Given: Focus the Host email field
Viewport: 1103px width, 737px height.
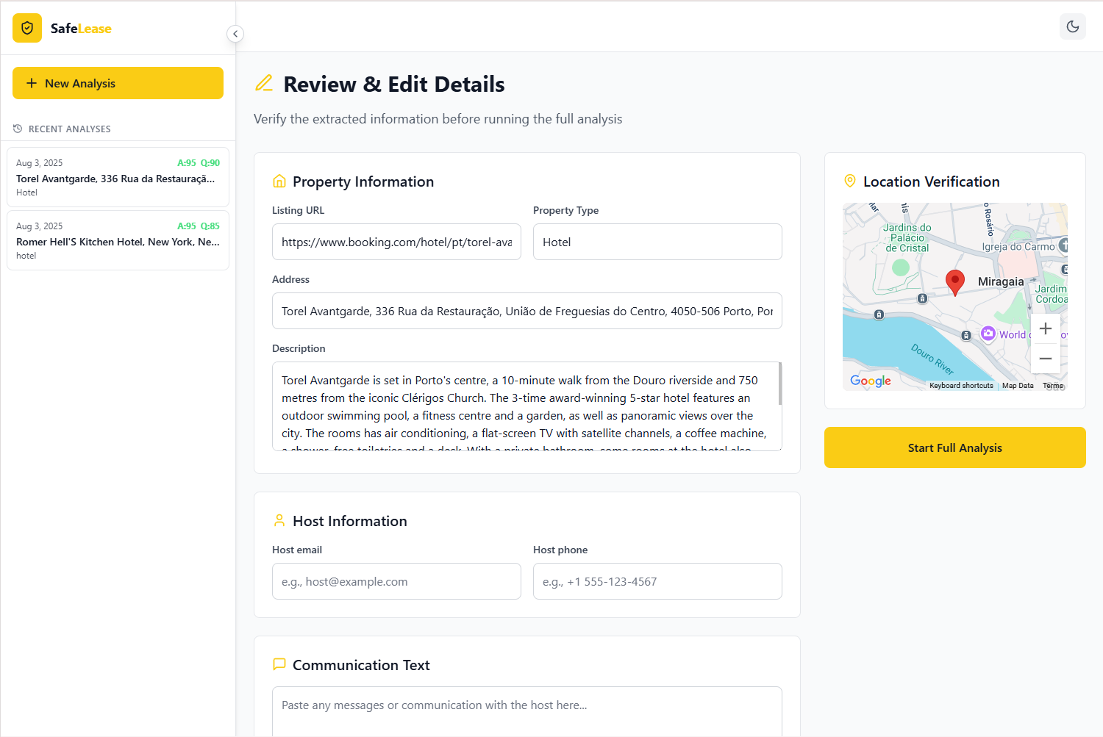Looking at the screenshot, I should pos(396,581).
